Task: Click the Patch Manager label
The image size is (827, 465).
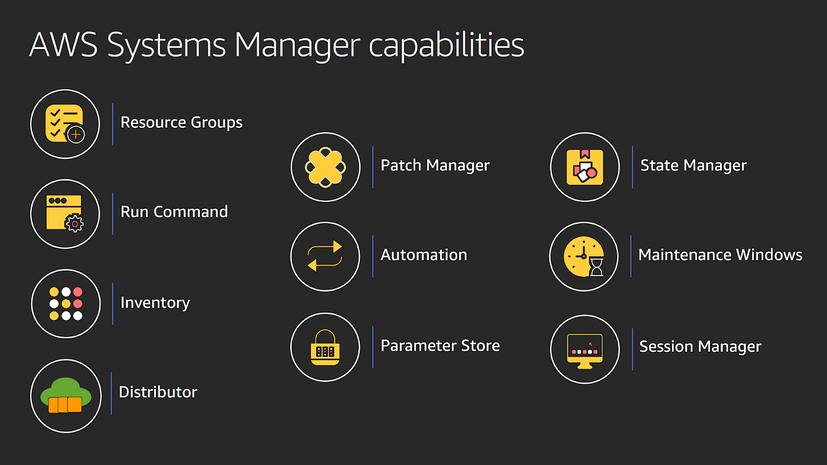Action: click(x=435, y=165)
